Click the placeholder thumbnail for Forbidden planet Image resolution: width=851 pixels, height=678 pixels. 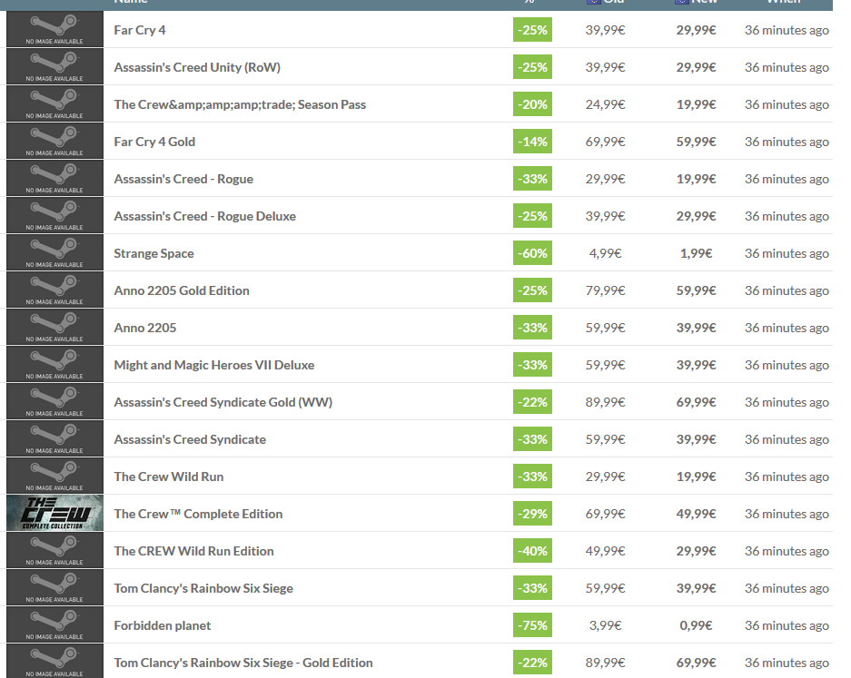point(54,624)
